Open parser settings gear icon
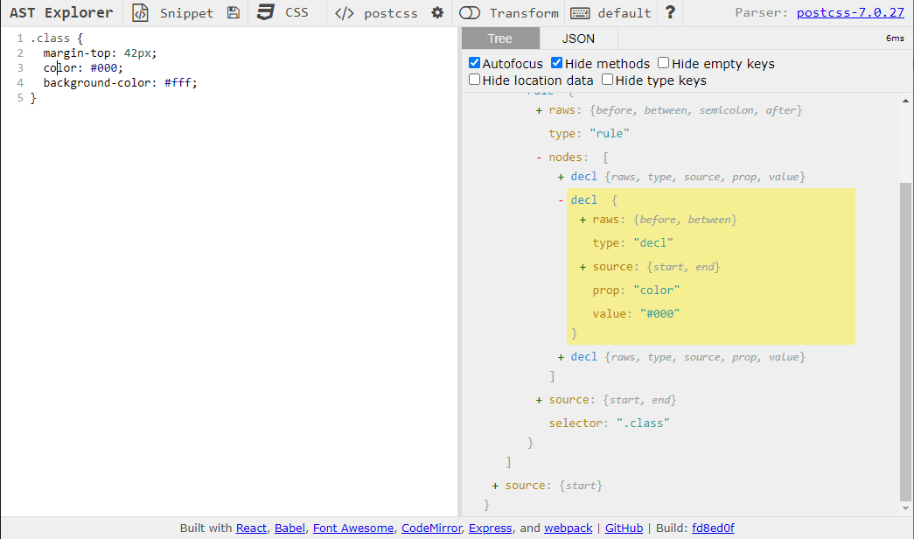The width and height of the screenshot is (914, 539). coord(437,13)
